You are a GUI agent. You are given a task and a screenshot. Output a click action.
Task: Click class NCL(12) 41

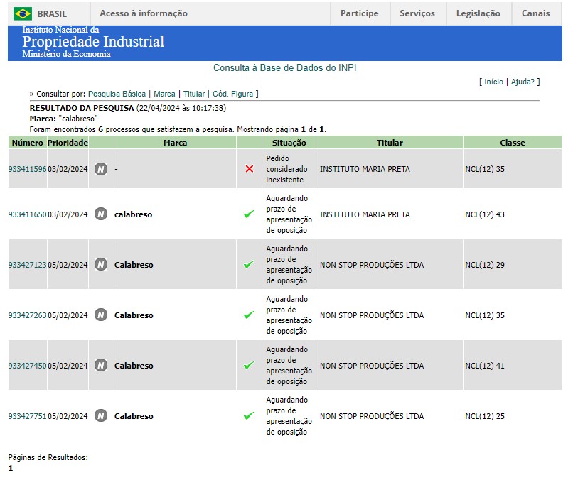[x=485, y=366]
